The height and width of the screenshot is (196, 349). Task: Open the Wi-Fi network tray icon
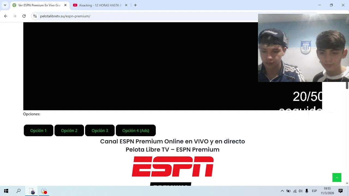click(x=295, y=191)
